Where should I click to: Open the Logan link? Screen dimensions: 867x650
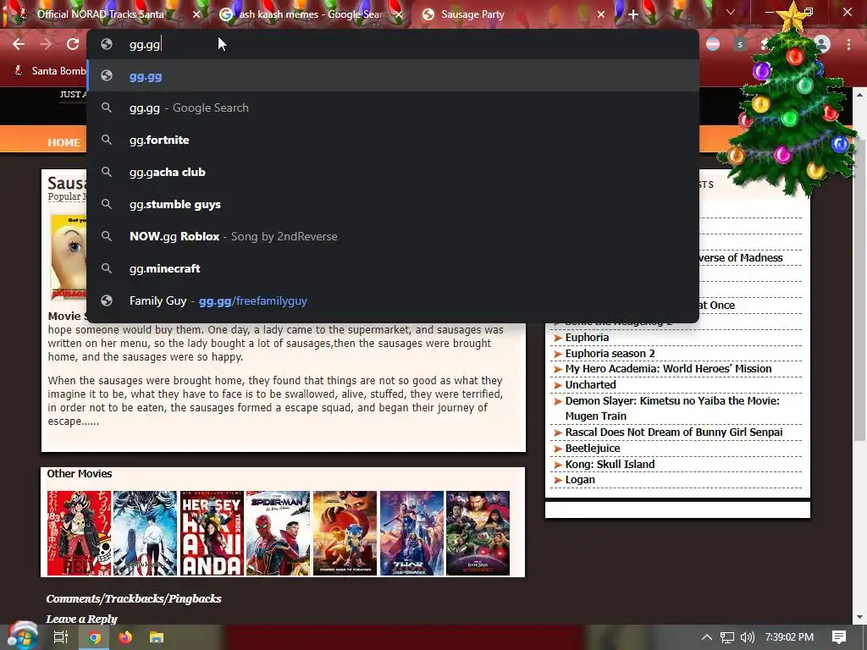click(x=580, y=480)
